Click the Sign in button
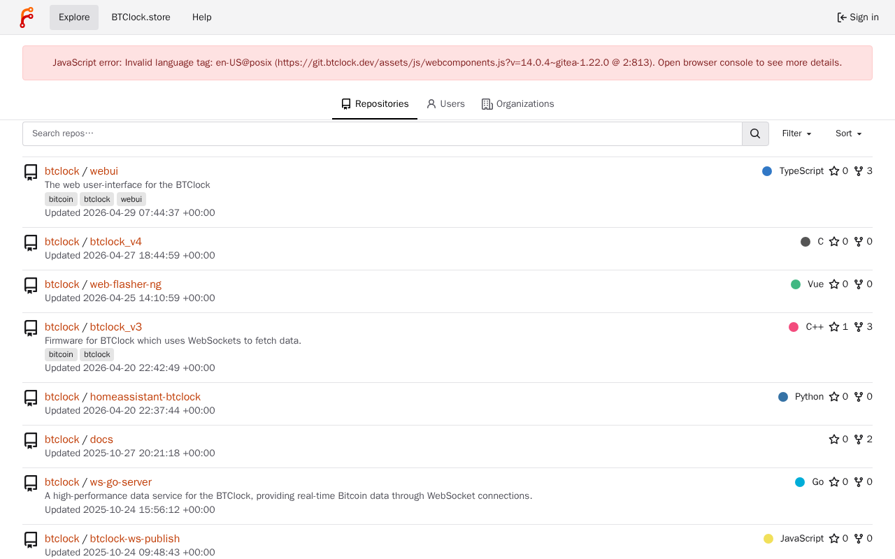 858,17
